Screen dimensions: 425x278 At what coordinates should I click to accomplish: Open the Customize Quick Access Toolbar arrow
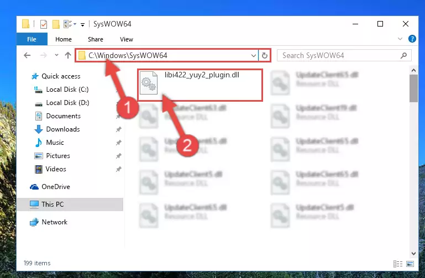(x=82, y=25)
